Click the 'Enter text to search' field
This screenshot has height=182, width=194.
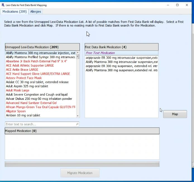point(40,124)
